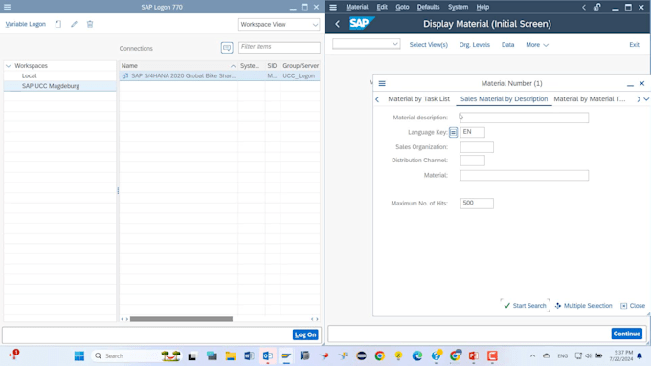The height and width of the screenshot is (366, 651).
Task: Open Outlook from the taskbar
Action: coord(268,356)
